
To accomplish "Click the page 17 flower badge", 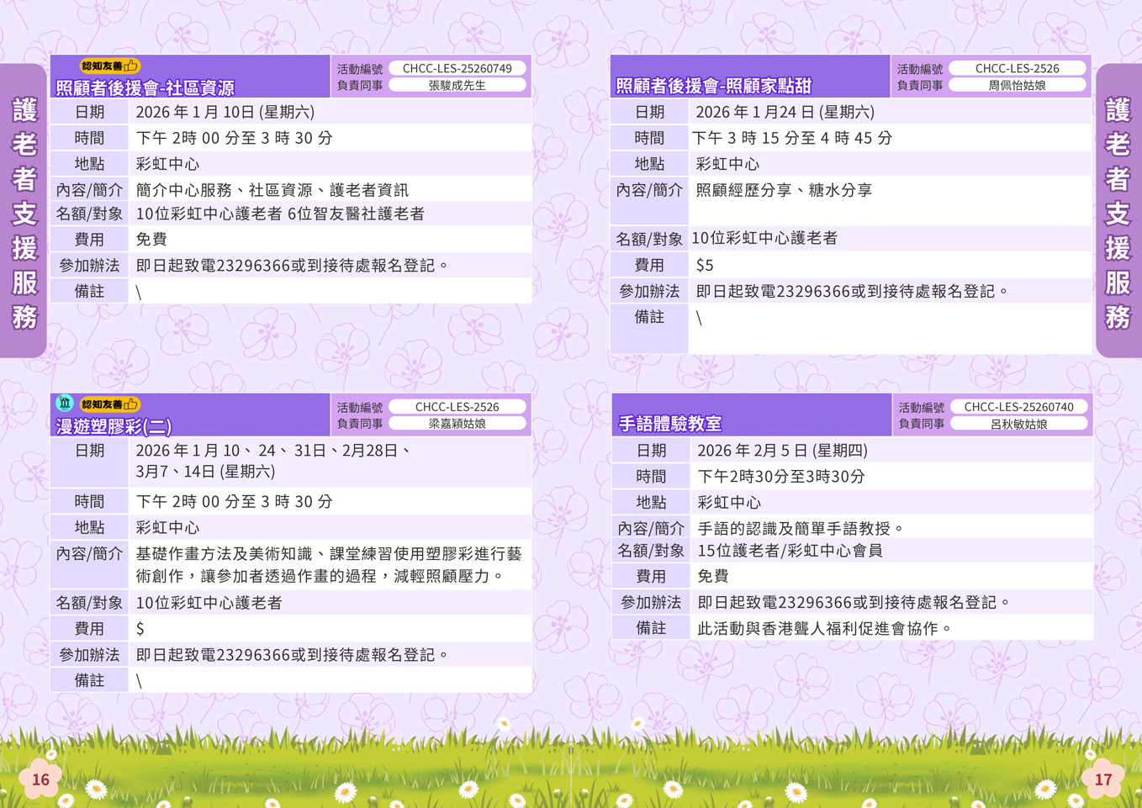I will click(1102, 779).
